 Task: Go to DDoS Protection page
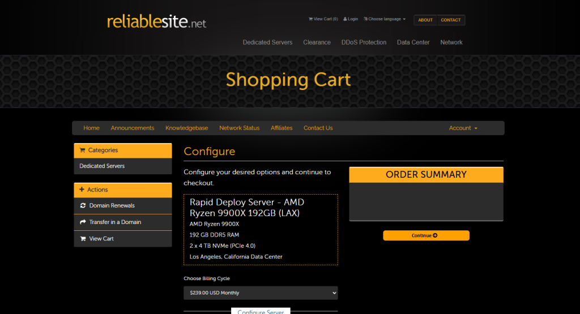(364, 42)
